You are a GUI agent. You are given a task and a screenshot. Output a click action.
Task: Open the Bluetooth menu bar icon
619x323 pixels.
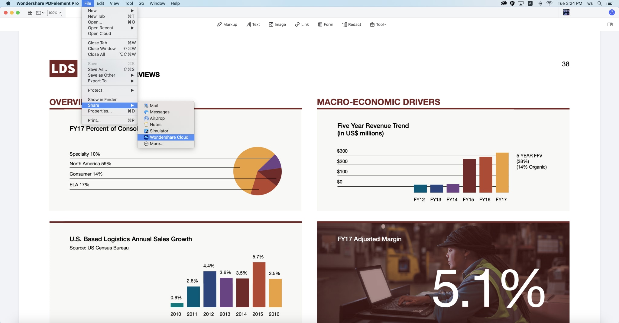tap(540, 3)
